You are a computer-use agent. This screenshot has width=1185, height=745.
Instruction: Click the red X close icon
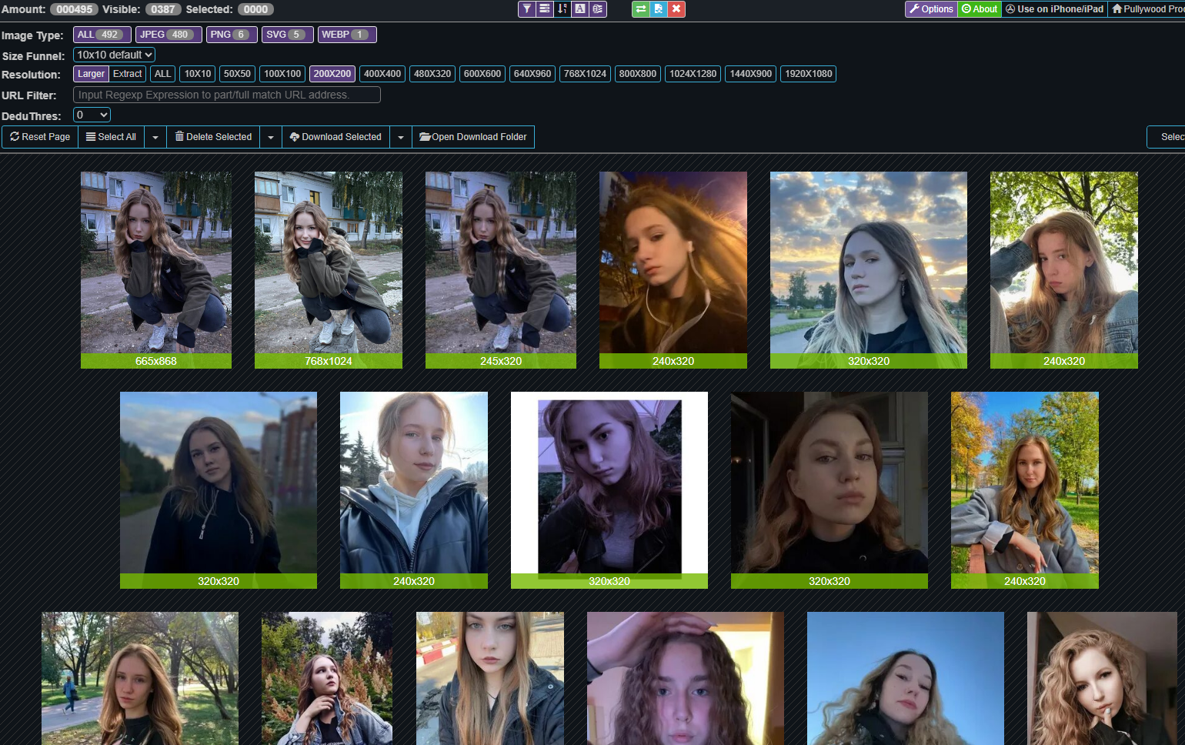pos(676,9)
